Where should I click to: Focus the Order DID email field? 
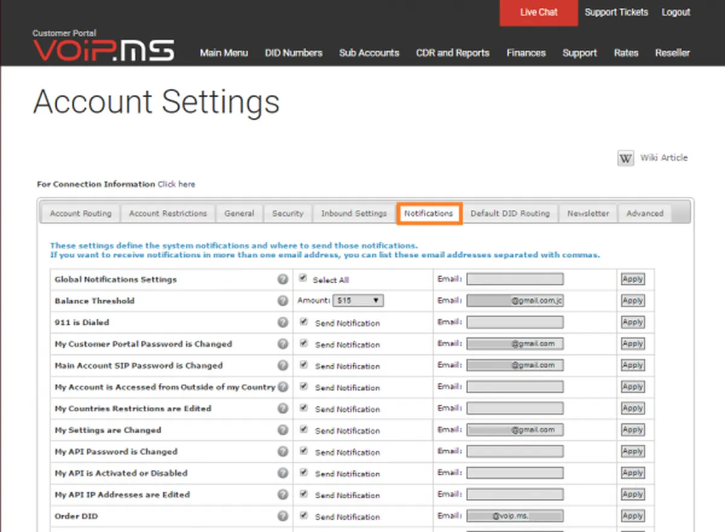point(515,516)
